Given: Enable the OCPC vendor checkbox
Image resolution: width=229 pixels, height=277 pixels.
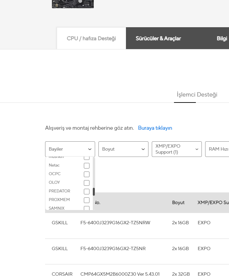Looking at the screenshot, I should coord(86,174).
